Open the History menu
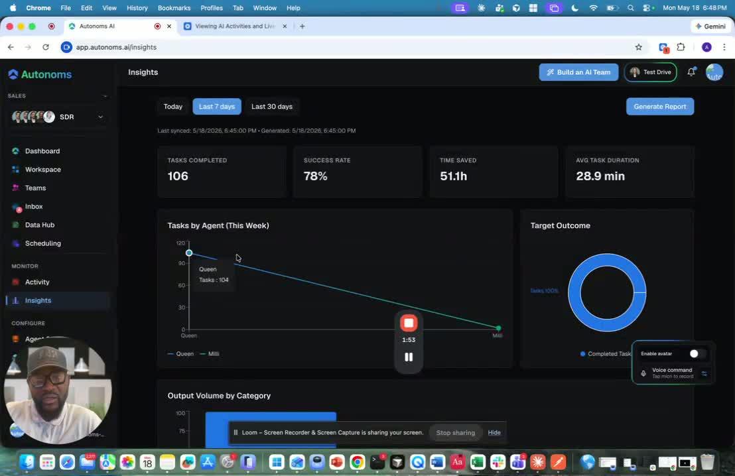The image size is (735, 476). click(137, 8)
